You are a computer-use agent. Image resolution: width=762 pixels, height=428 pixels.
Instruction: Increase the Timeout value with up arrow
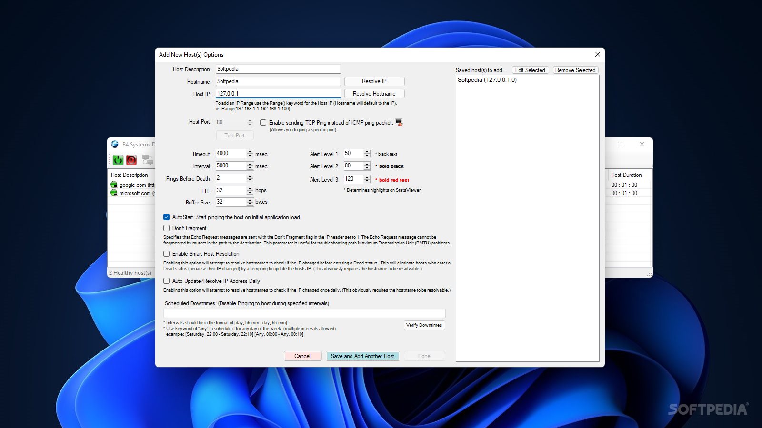coord(250,152)
